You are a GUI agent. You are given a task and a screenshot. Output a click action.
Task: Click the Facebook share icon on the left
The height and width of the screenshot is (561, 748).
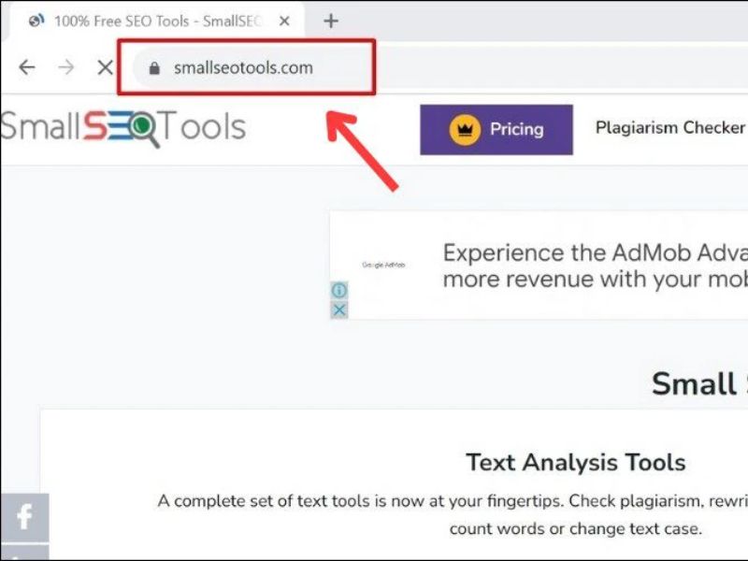click(25, 515)
